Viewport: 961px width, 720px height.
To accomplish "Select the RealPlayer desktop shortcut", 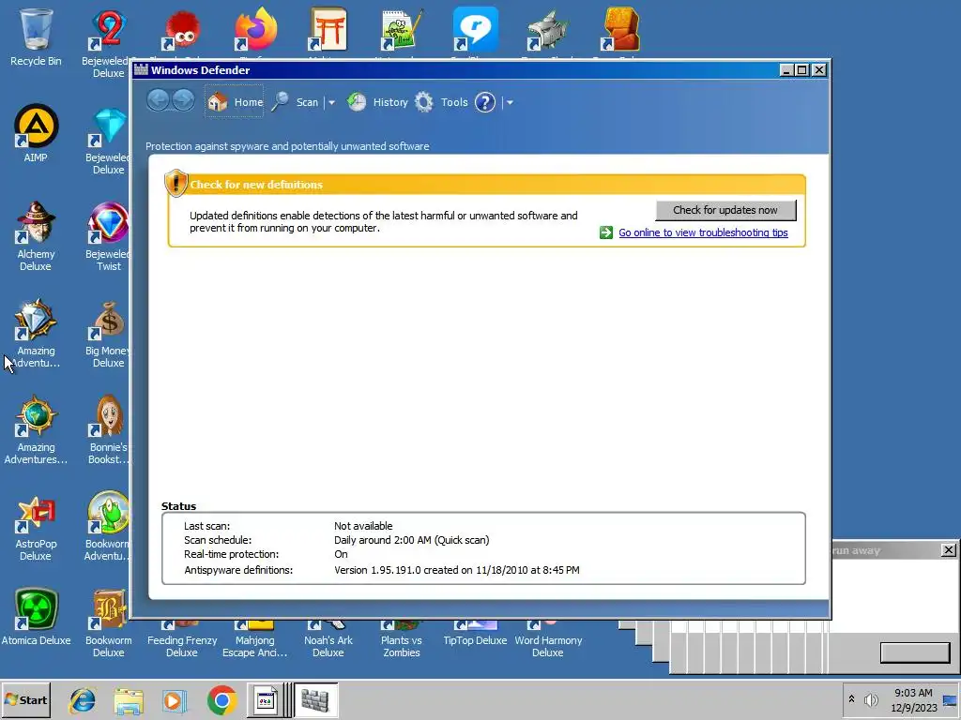I will tap(475, 29).
